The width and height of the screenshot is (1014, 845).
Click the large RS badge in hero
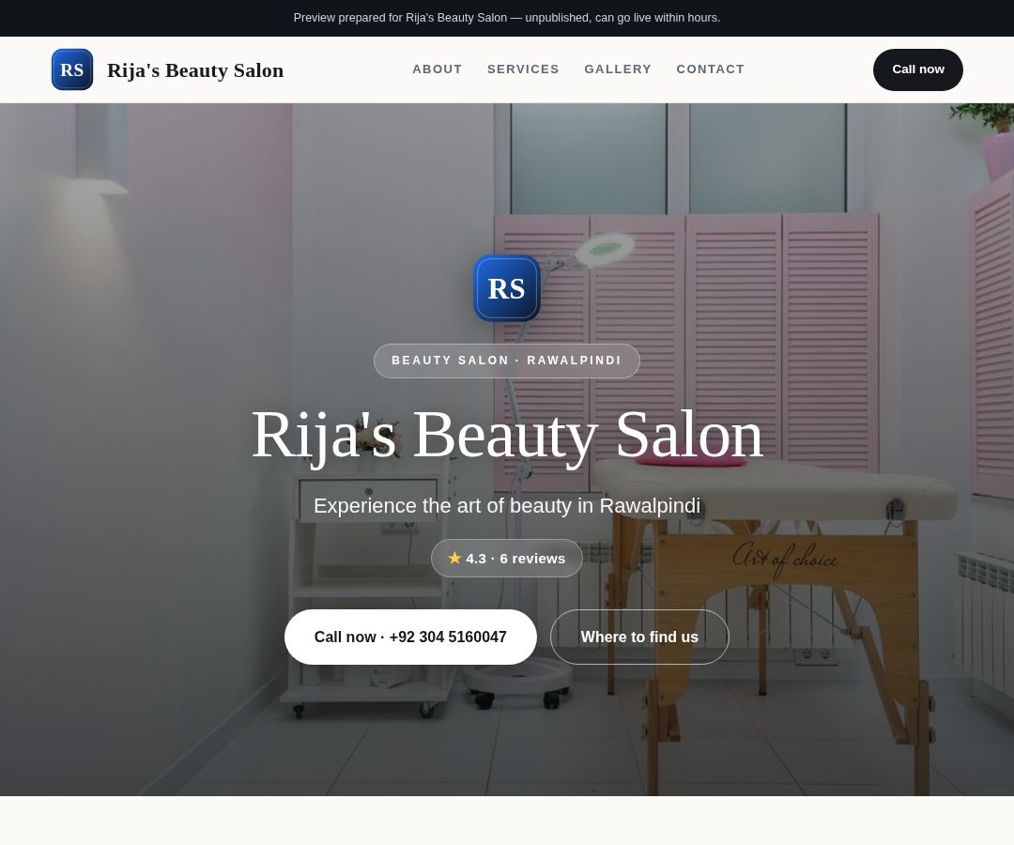tap(506, 288)
